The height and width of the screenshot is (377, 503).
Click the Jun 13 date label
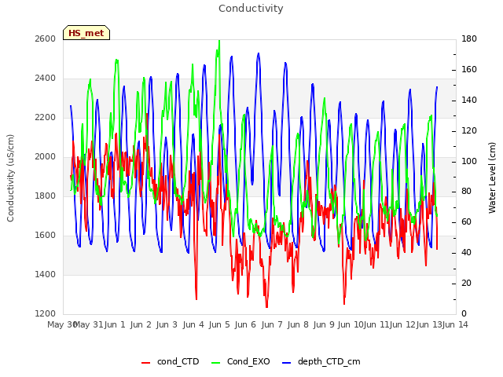tap(429, 324)
